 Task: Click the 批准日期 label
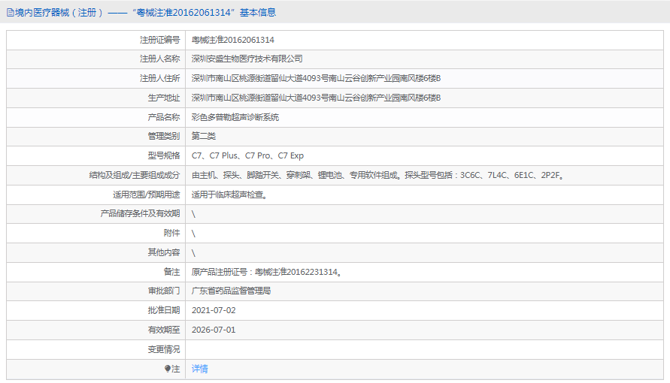(x=164, y=310)
